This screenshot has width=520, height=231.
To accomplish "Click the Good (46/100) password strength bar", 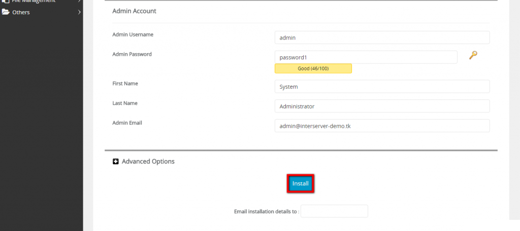I will (313, 68).
